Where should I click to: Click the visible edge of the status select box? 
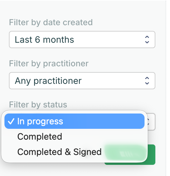coord(152,122)
